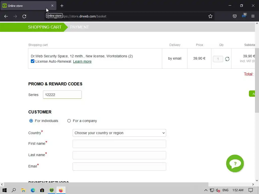
Task: Click the green button beside Series field
Action: click(252, 94)
